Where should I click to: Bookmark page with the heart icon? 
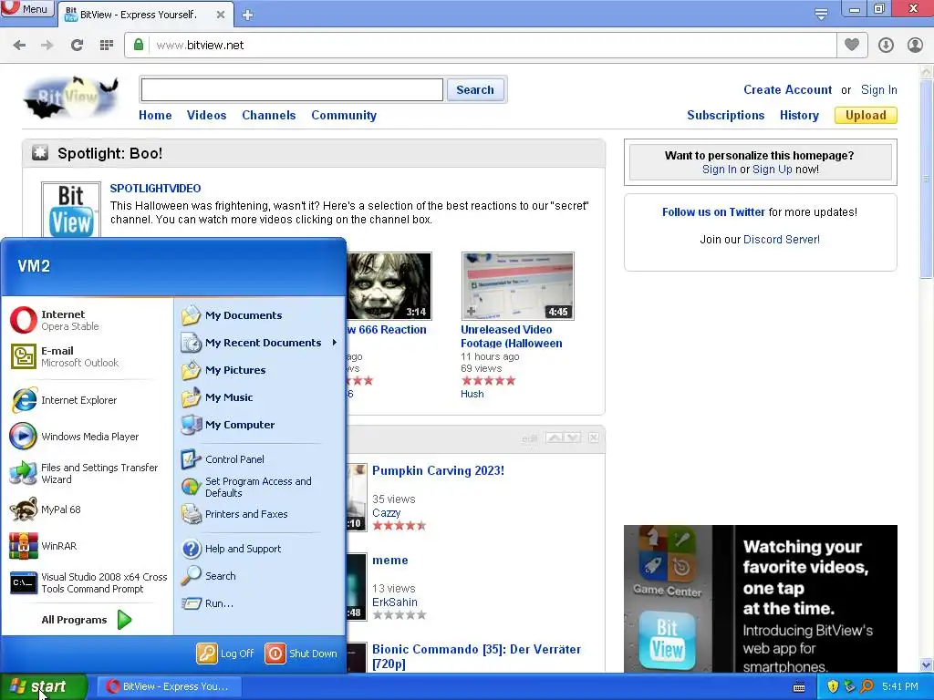[852, 45]
